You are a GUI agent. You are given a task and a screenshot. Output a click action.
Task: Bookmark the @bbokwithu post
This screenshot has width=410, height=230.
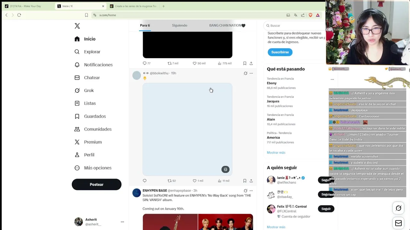pyautogui.click(x=245, y=180)
